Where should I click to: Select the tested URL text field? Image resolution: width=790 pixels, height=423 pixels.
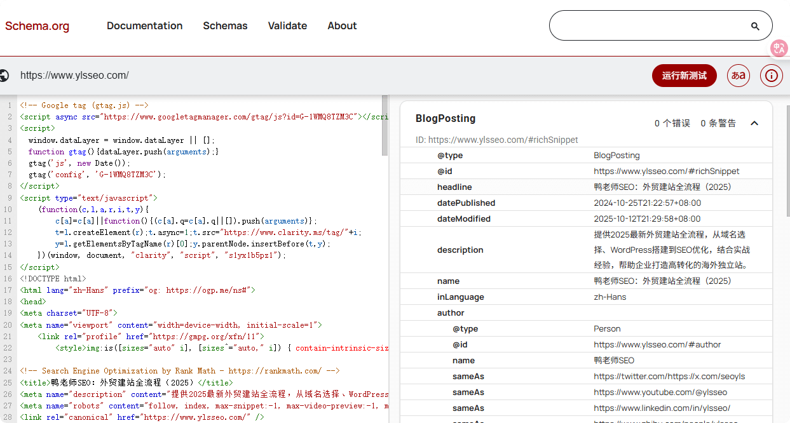tap(73, 75)
